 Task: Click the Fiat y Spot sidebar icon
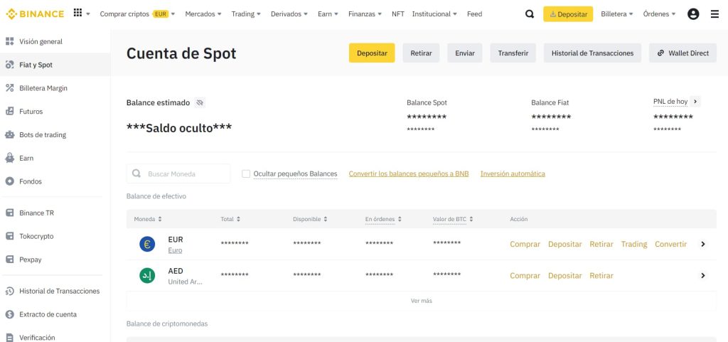click(x=10, y=65)
